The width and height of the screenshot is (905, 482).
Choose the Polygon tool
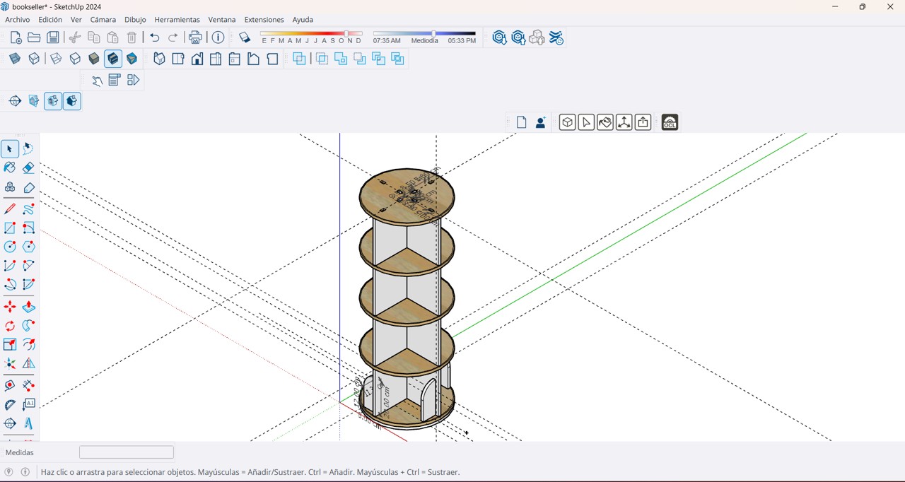pos(28,247)
